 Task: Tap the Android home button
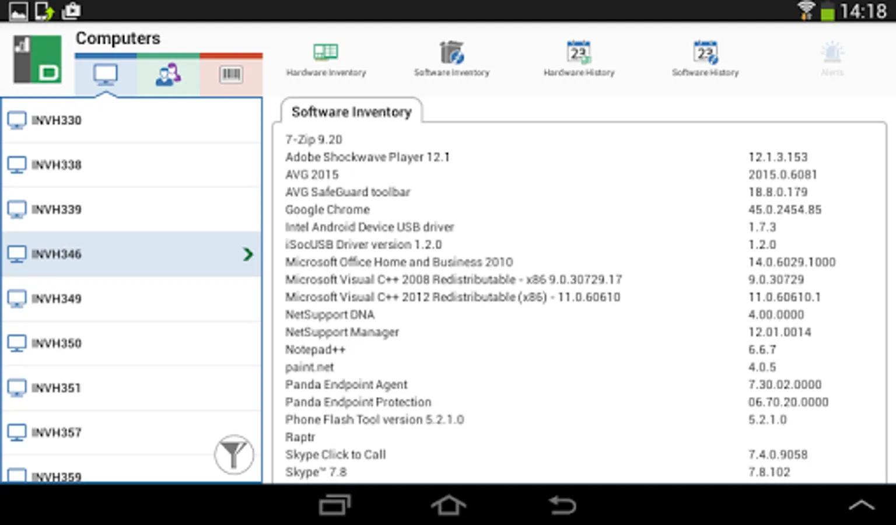(448, 505)
